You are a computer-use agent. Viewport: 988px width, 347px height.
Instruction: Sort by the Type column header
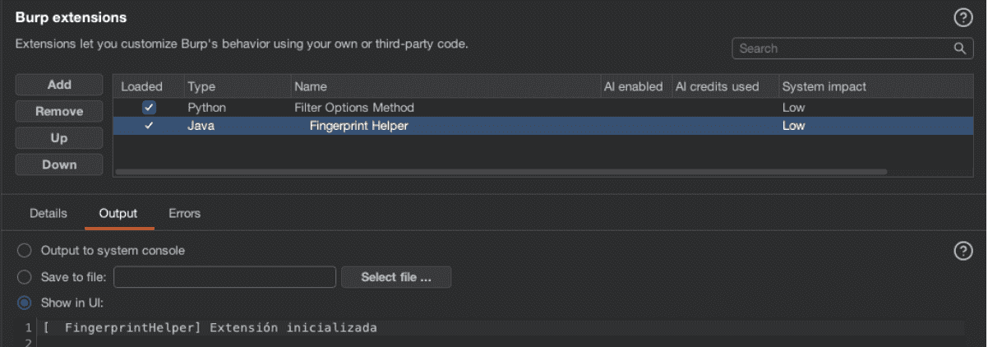[237, 86]
